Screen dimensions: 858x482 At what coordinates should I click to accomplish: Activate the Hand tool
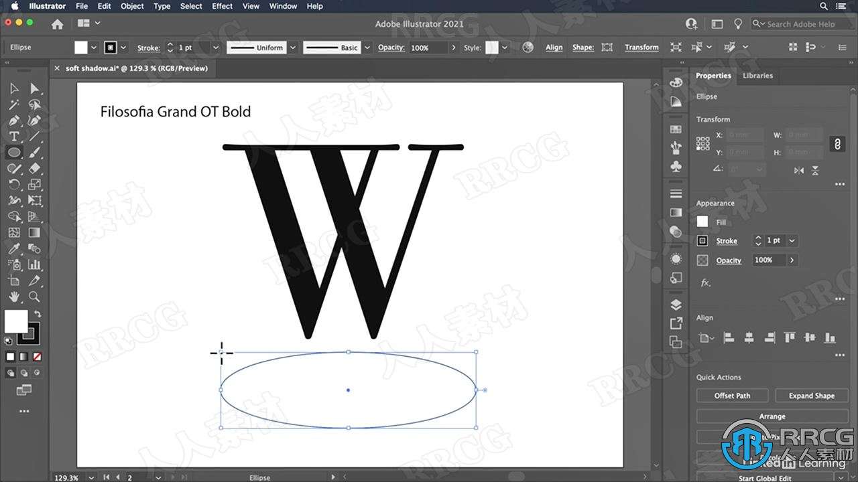pos(14,297)
